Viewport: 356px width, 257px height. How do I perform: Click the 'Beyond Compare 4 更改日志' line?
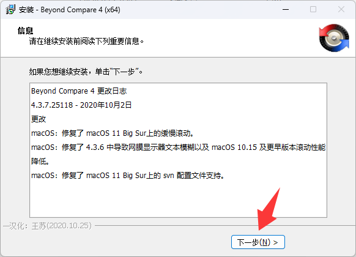(x=79, y=91)
